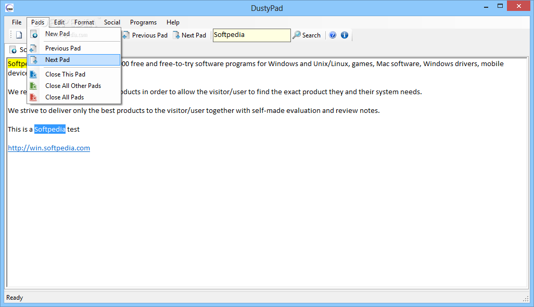Click the blue Close This Pad icon
Image resolution: width=534 pixels, height=307 pixels.
click(x=33, y=74)
